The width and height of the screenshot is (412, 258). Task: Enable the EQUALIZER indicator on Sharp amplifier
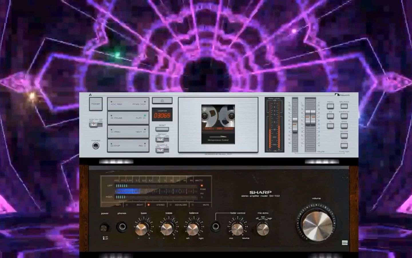(x=179, y=205)
